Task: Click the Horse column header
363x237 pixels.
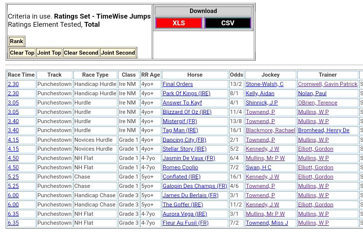Action: coord(195,75)
